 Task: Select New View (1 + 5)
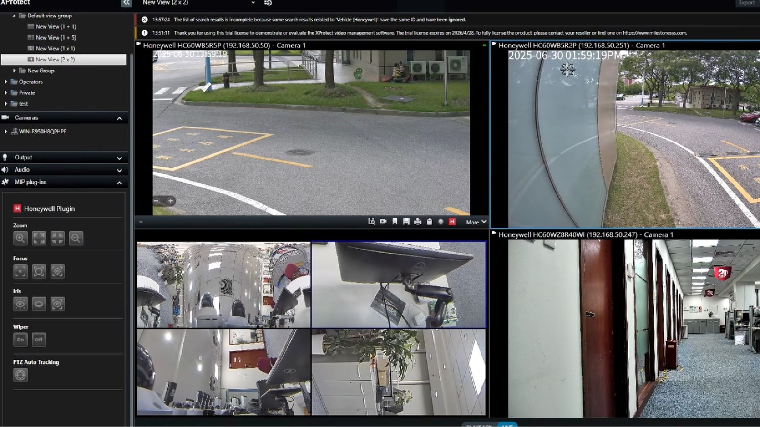pyautogui.click(x=56, y=38)
